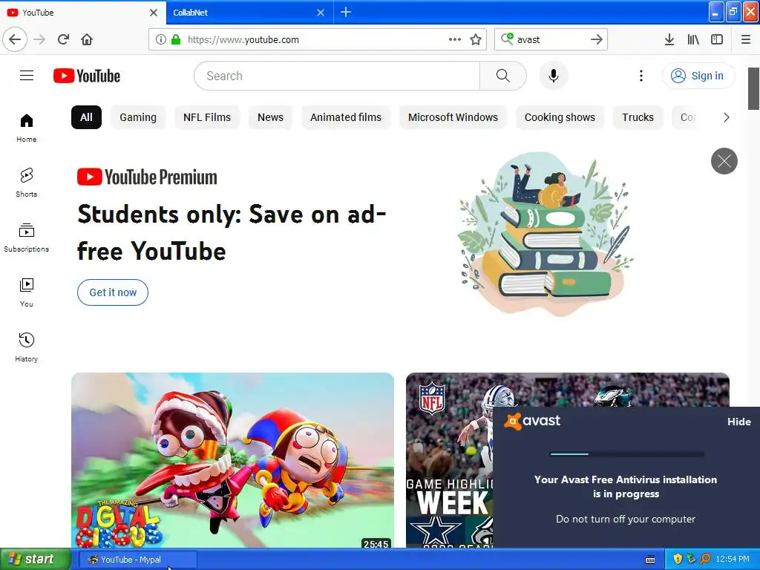Viewport: 760px width, 570px height.
Task: Select the Gaming category chip
Action: 138,117
